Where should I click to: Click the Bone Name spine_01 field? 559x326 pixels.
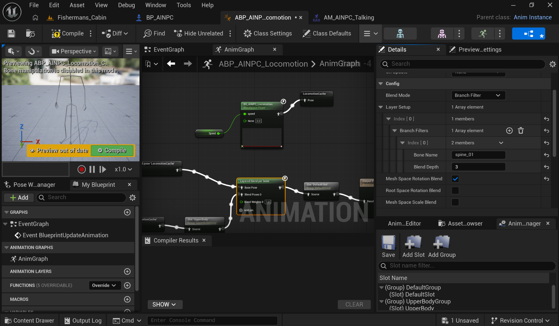478,155
